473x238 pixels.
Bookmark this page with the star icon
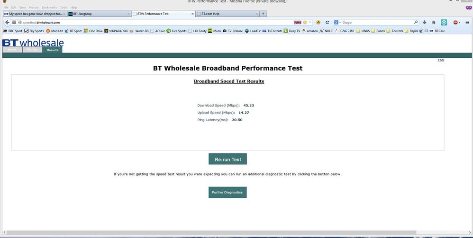tap(305, 22)
